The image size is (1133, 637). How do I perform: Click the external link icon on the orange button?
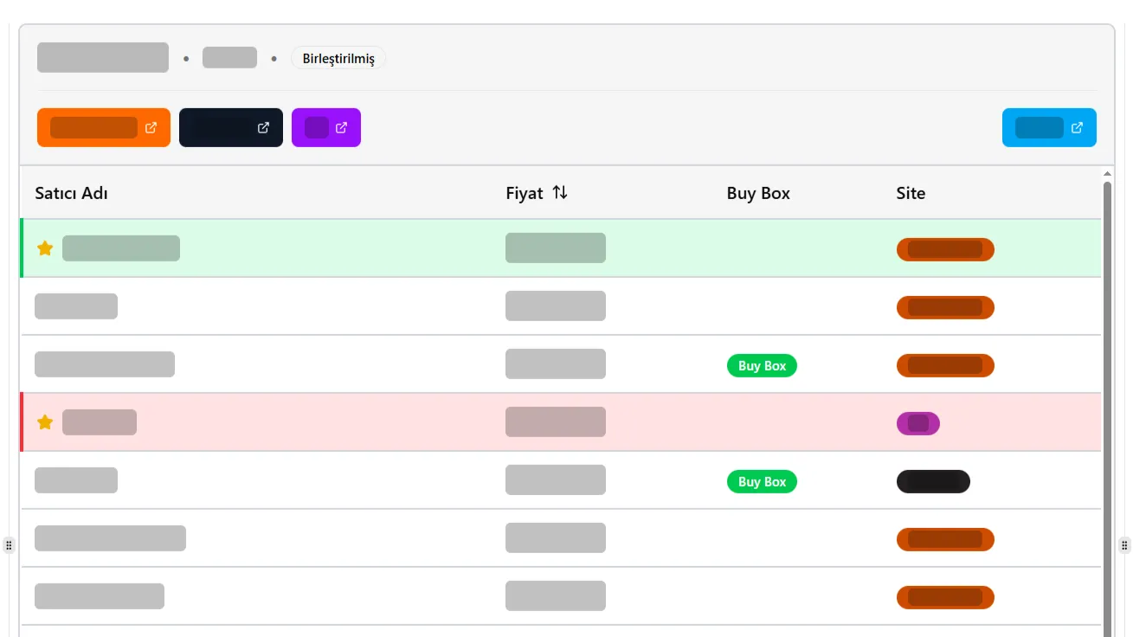click(151, 127)
